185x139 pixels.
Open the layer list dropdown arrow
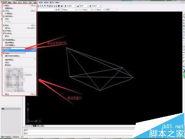tap(55, 10)
